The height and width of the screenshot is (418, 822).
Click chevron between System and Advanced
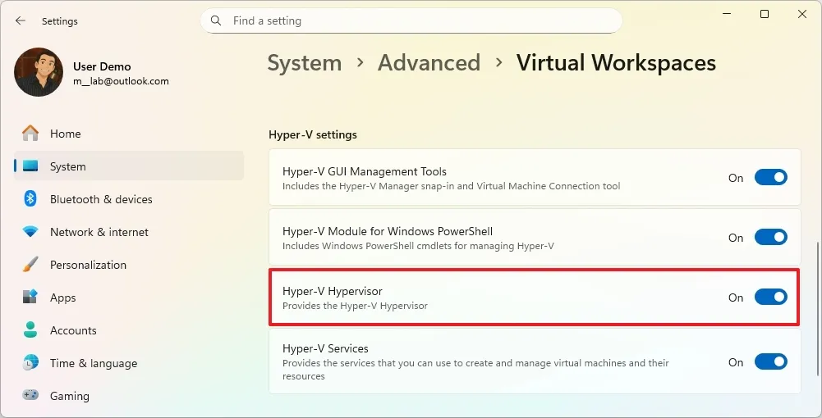pyautogui.click(x=360, y=63)
